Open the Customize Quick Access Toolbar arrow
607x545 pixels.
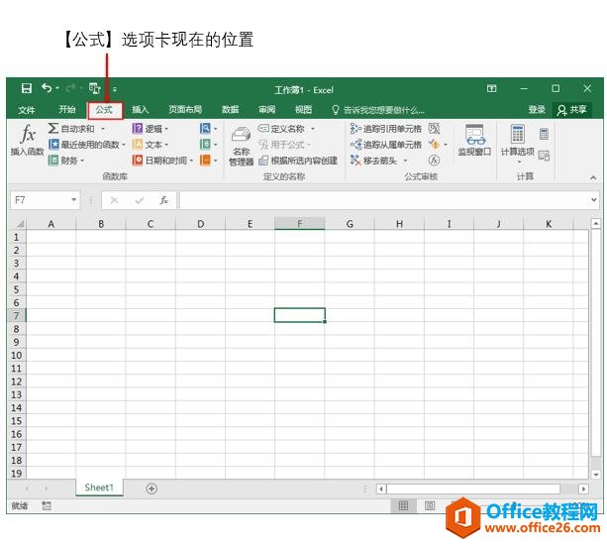point(115,89)
